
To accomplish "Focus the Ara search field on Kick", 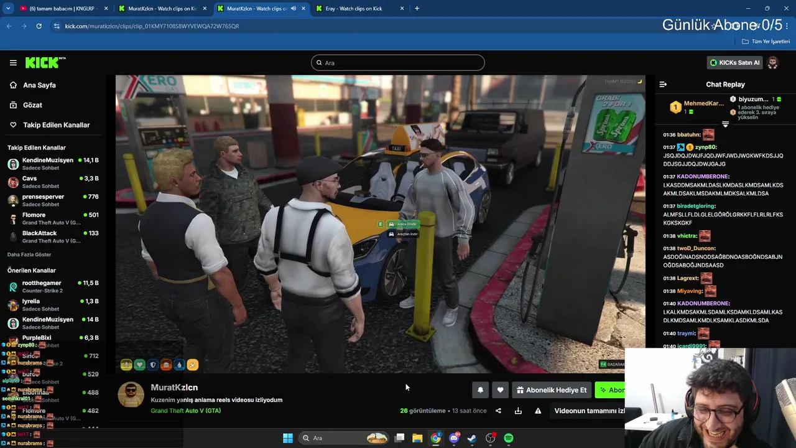I will [398, 63].
